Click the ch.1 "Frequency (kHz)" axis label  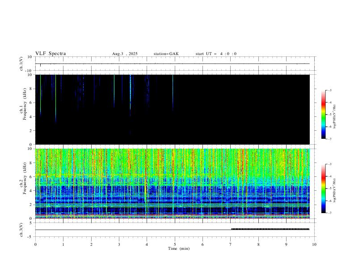click(25, 104)
